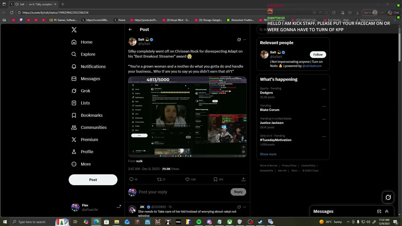
Task: Open Spotify from the taskbar
Action: click(199, 222)
